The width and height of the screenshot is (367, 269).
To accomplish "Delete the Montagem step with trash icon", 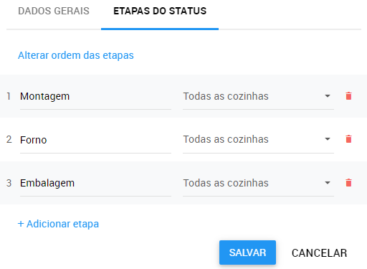I will tap(348, 96).
